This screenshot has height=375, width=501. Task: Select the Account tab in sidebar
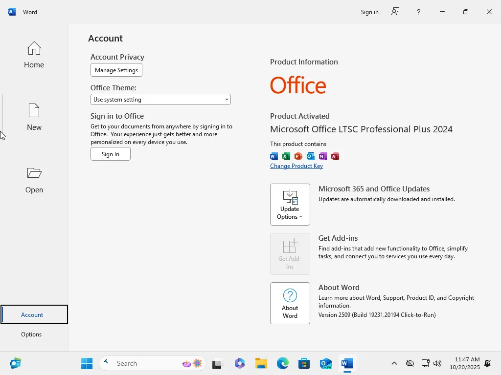(34, 315)
